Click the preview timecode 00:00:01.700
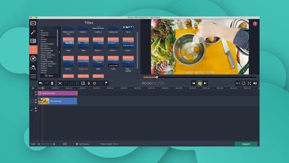289x163 pixels. [153, 83]
